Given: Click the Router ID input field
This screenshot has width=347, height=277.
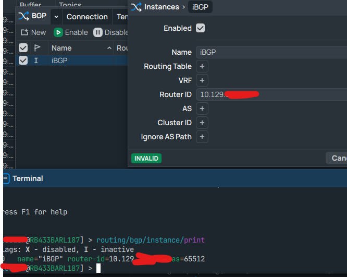Looking at the screenshot, I should tap(271, 94).
